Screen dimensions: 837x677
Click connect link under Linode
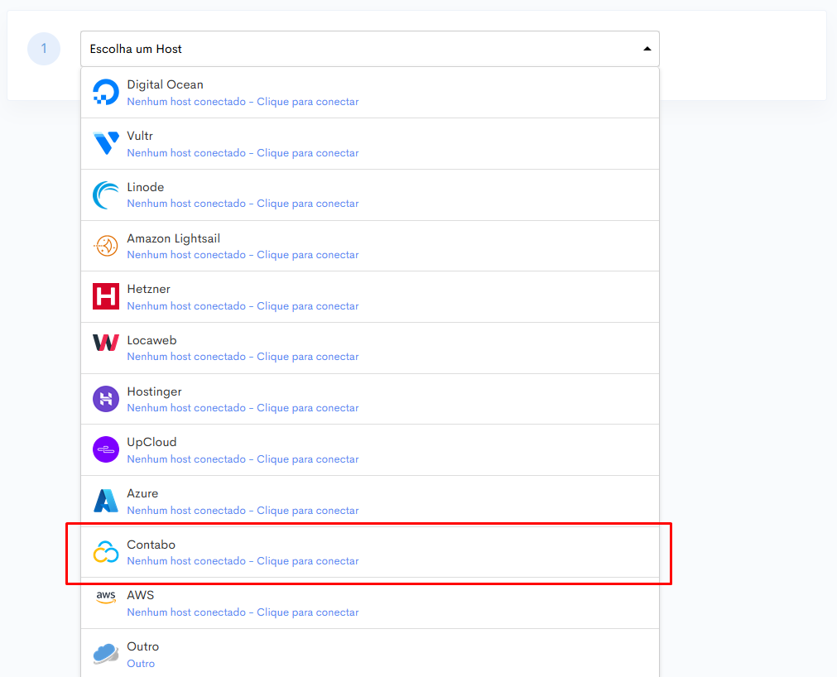click(243, 204)
